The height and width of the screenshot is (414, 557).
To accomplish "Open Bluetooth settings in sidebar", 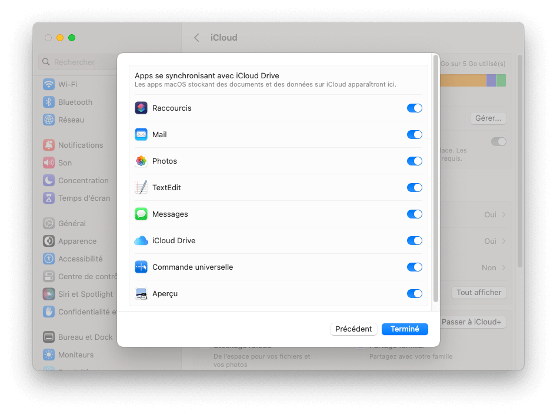I will pos(75,102).
